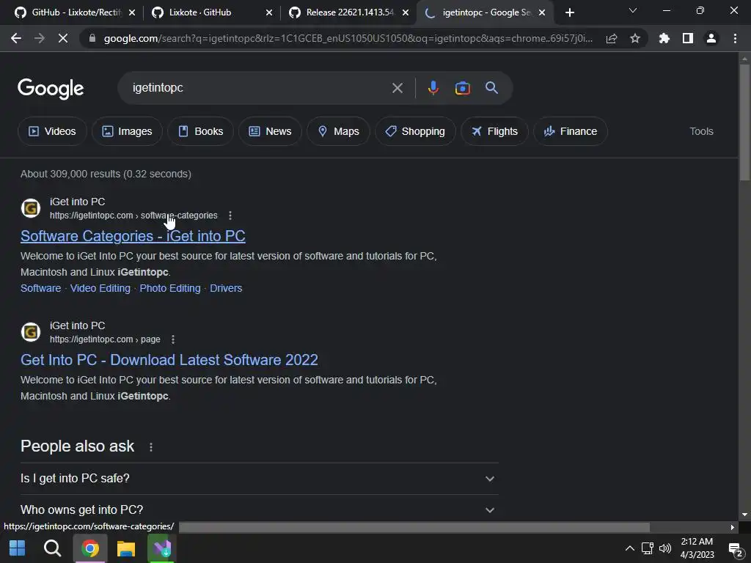Open File Explorer from the taskbar
This screenshot has width=751, height=563.
[126, 548]
